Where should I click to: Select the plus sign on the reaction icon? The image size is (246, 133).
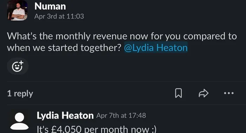point(21,63)
